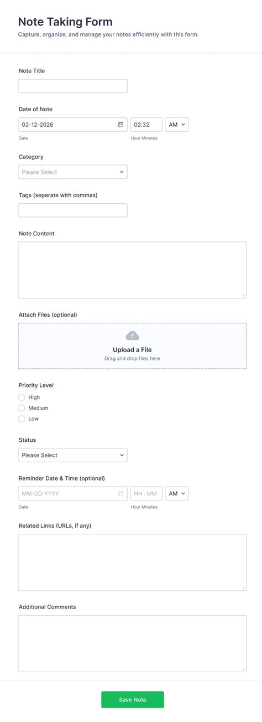
Task: Select High priority level
Action: pyautogui.click(x=22, y=397)
